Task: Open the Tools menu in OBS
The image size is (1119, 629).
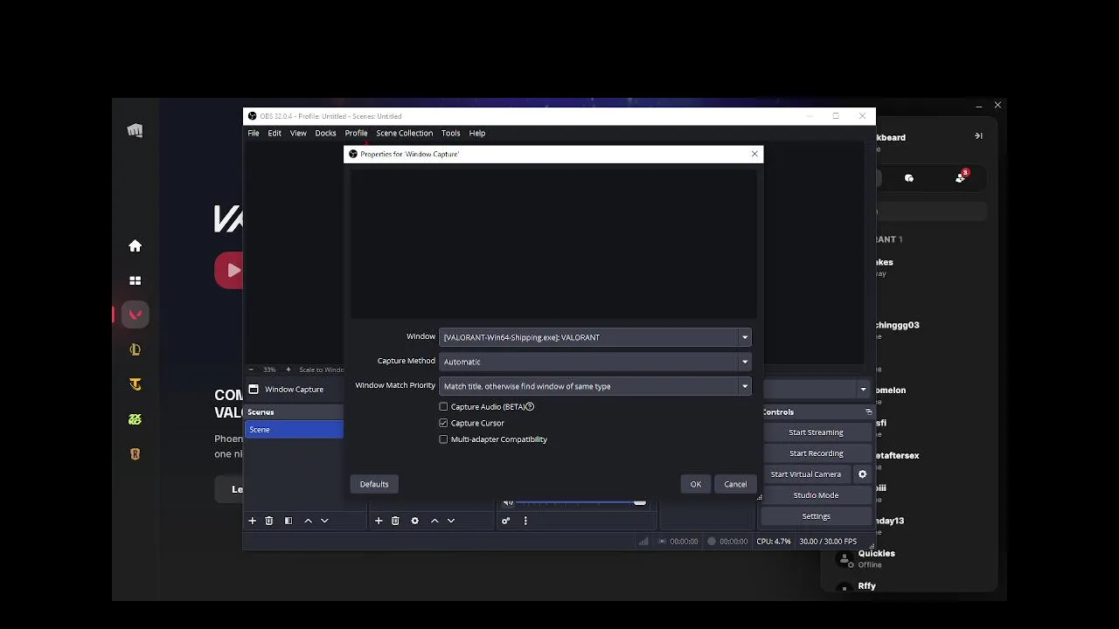Action: 450,133
